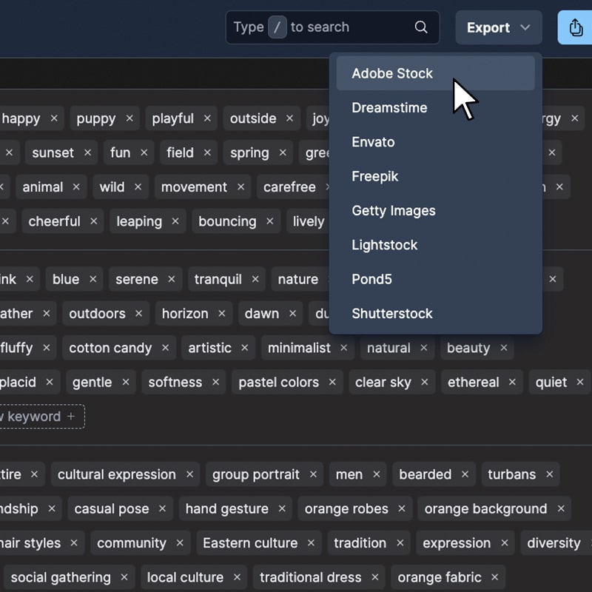This screenshot has height=592, width=592.
Task: Select Pond5 export option
Action: pyautogui.click(x=435, y=280)
